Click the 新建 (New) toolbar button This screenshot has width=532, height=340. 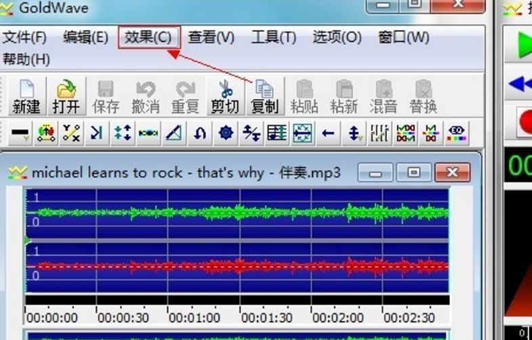coord(26,96)
